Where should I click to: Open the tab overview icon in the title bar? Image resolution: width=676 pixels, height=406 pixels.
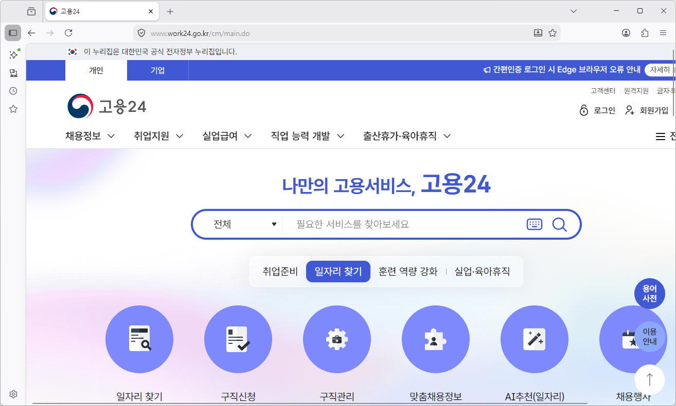click(31, 11)
